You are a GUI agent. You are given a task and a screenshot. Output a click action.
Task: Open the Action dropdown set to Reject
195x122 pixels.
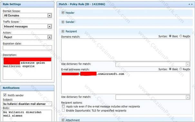[x=50, y=37]
